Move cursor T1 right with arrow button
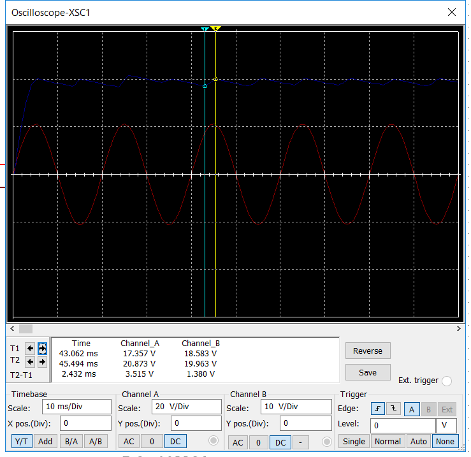The height and width of the screenshot is (457, 471). 42,348
